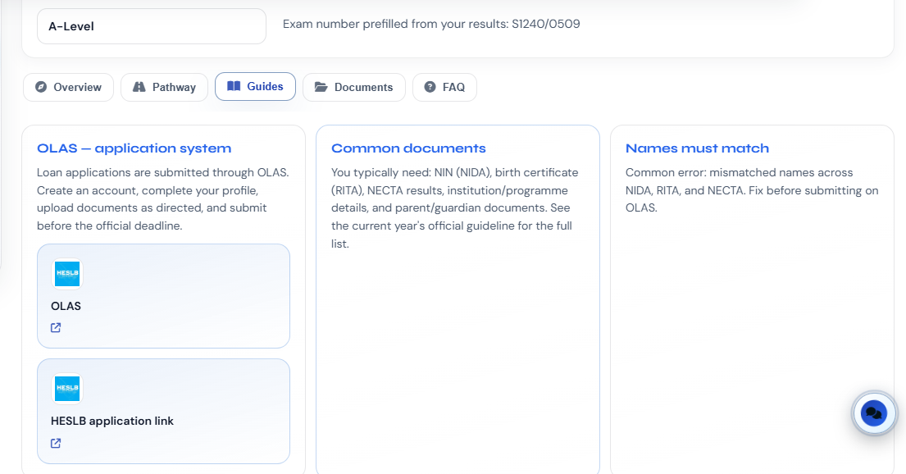906x474 pixels.
Task: Click the 'Common error: mismatched names' paragraph
Action: [x=752, y=190]
